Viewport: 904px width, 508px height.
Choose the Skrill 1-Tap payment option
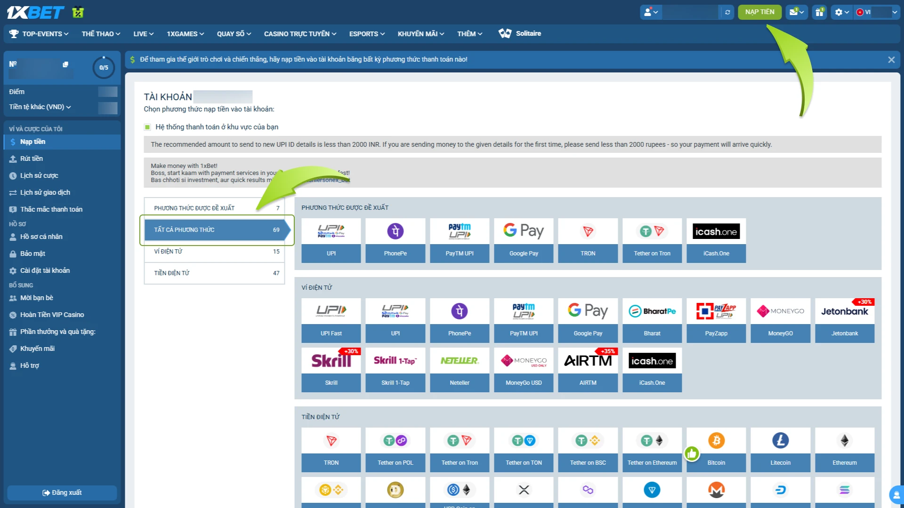click(x=395, y=370)
